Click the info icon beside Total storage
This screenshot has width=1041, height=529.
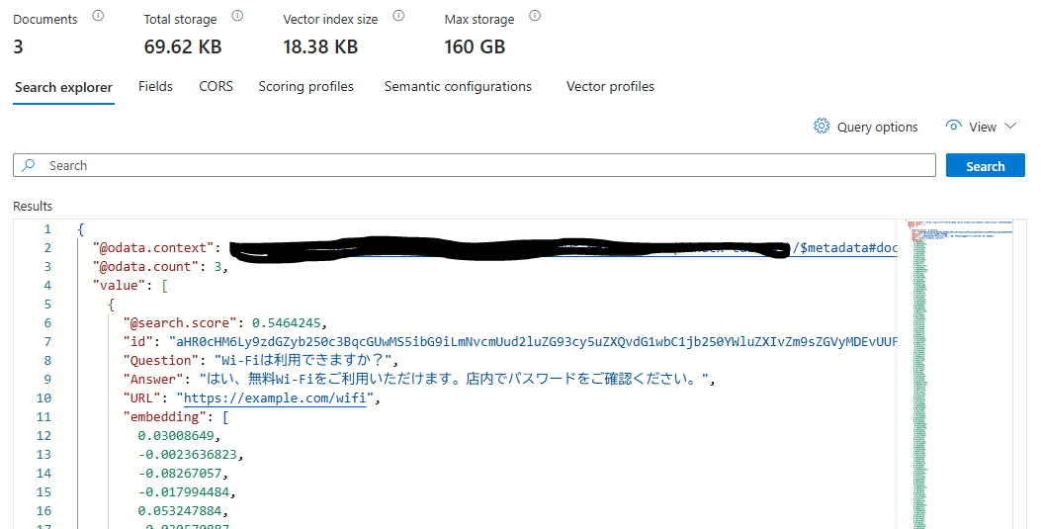pyautogui.click(x=237, y=16)
